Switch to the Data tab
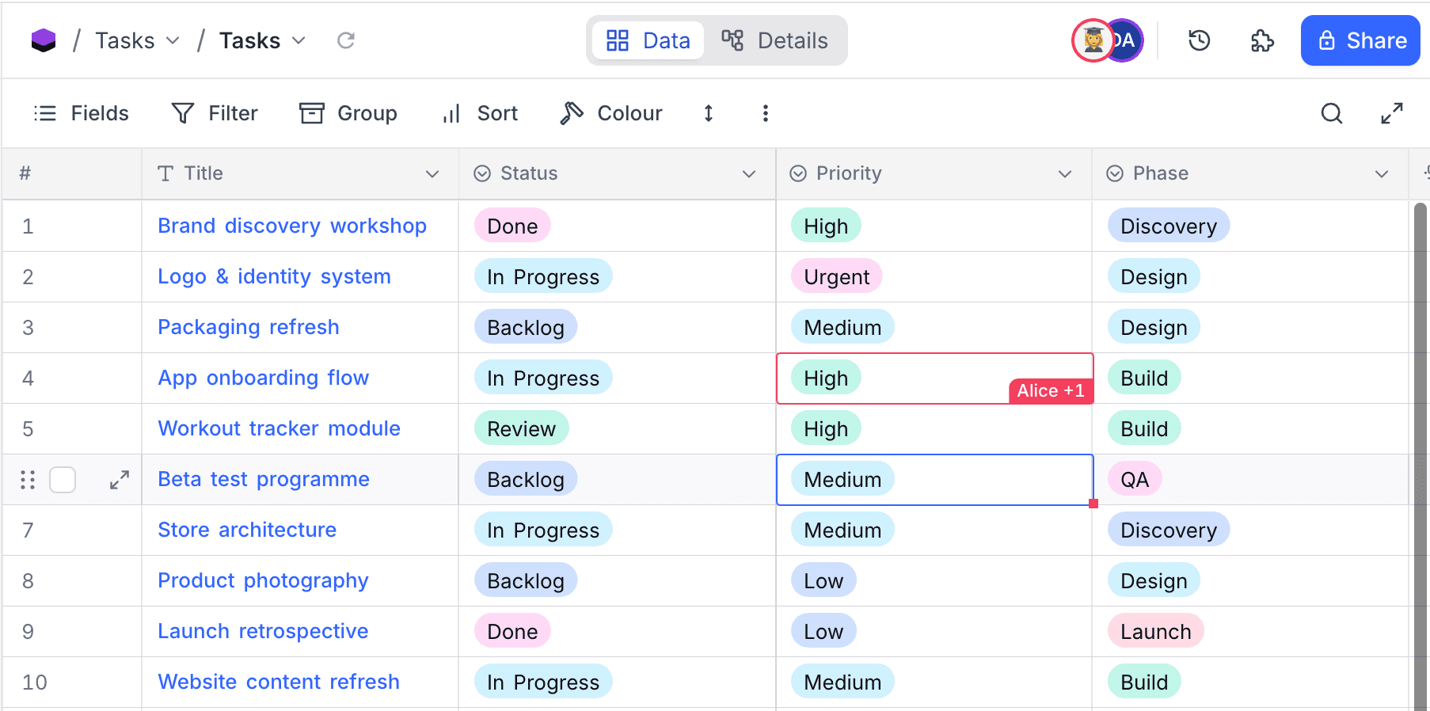Screen dimensions: 1430x711 coord(648,40)
